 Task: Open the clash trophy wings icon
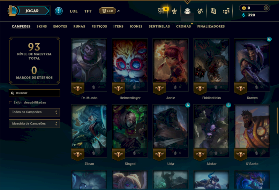[x=174, y=12]
